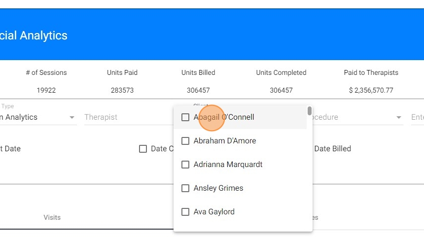Open the Procedure dropdown arrow

(x=399, y=118)
